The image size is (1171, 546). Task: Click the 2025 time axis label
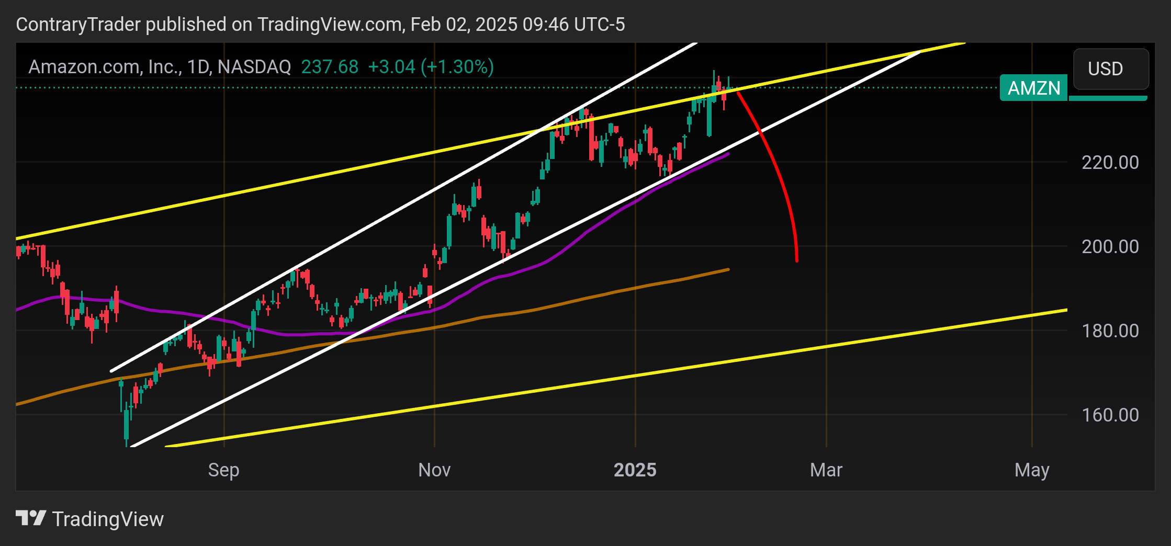(635, 470)
